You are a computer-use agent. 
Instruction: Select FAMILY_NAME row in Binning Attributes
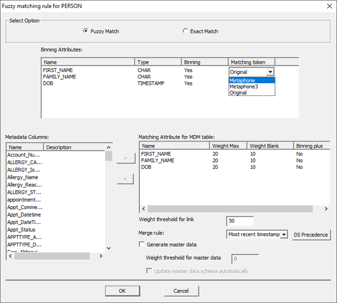click(x=135, y=77)
